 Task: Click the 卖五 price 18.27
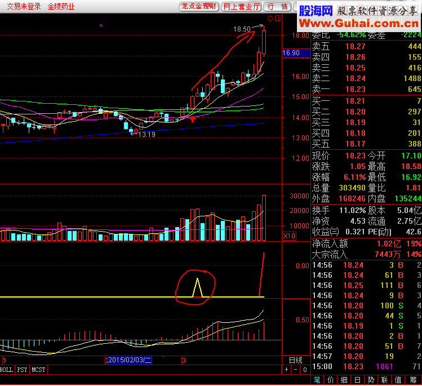356,46
